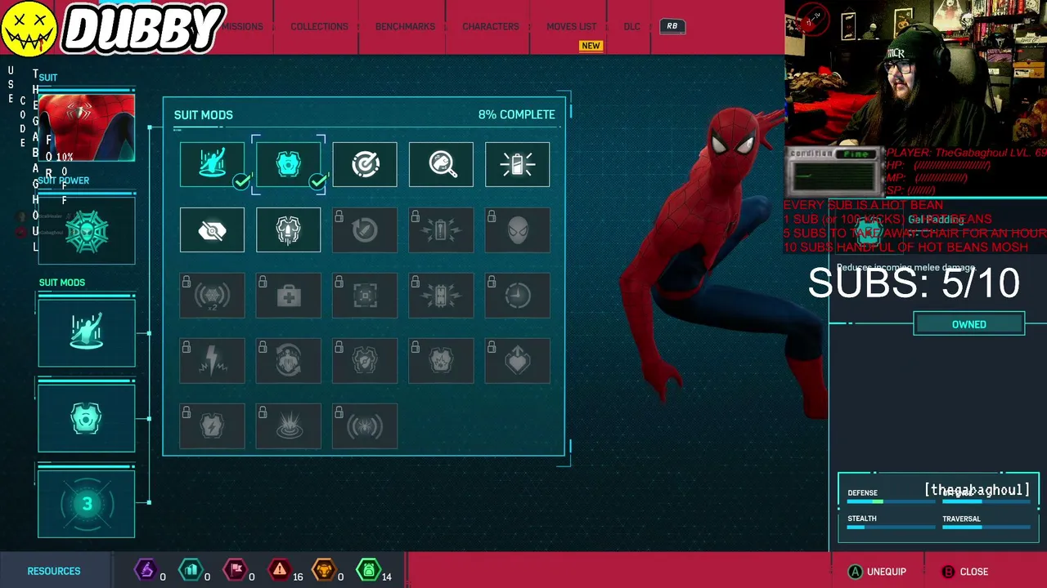Image resolution: width=1047 pixels, height=588 pixels.
Task: Click the locked square focus frame mod
Action: coord(365,295)
